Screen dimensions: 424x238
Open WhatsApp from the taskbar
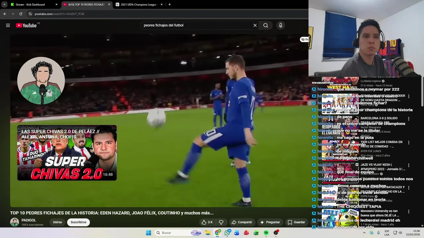pyautogui.click(x=227, y=233)
